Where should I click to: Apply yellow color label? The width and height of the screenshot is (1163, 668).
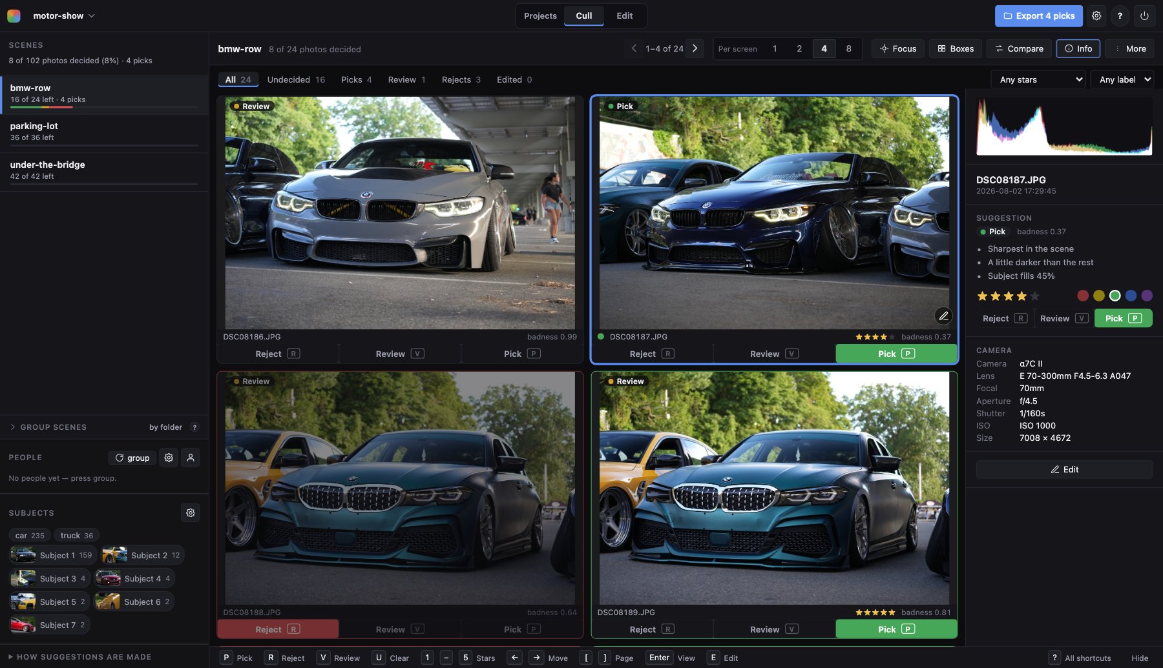[x=1099, y=296]
